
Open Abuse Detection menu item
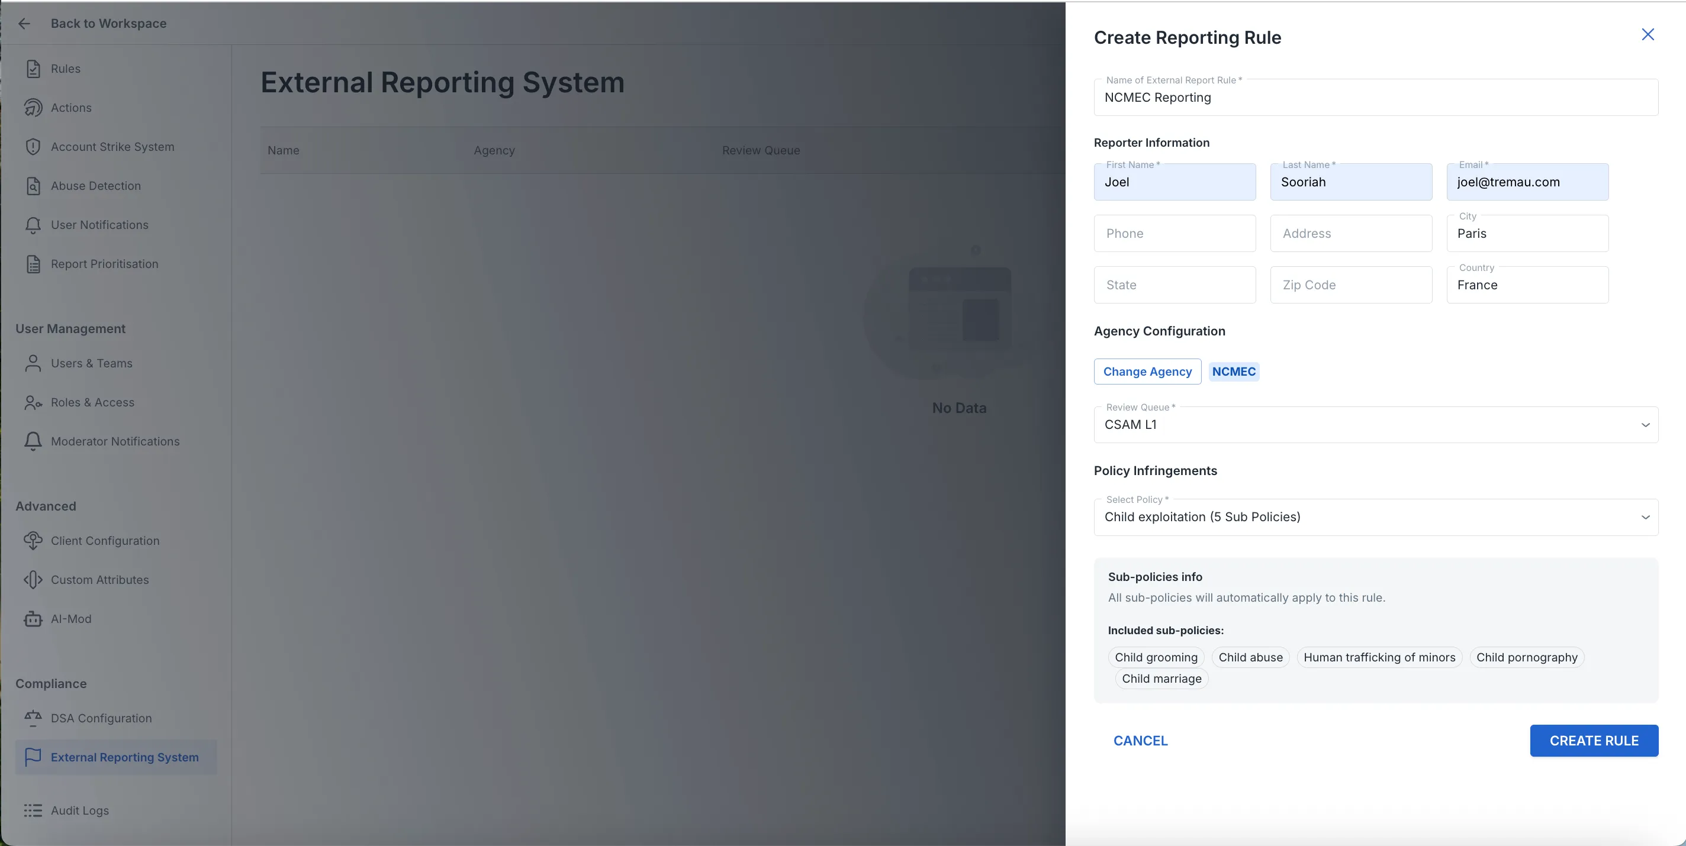(95, 186)
